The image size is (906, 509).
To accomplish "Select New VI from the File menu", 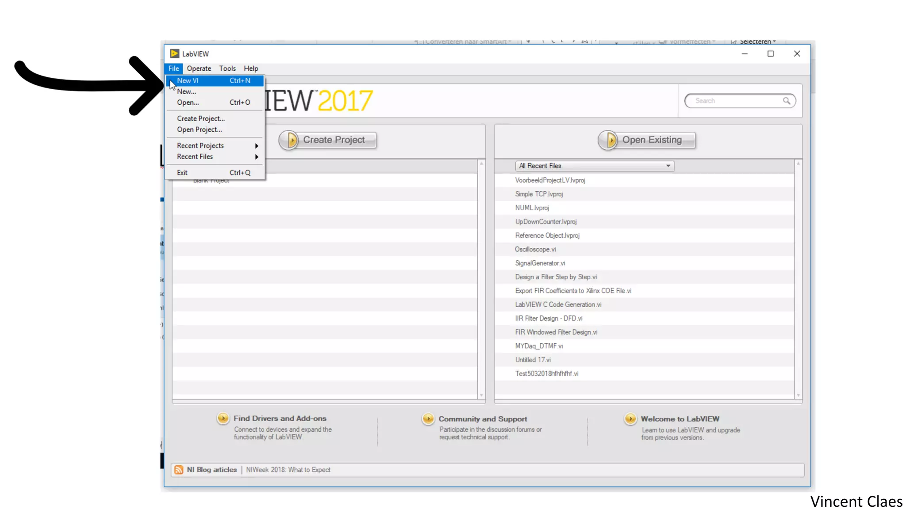I will click(188, 80).
